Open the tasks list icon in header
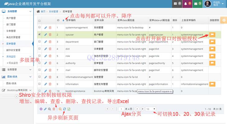The width and height of the screenshot is (227, 124). point(175,4)
